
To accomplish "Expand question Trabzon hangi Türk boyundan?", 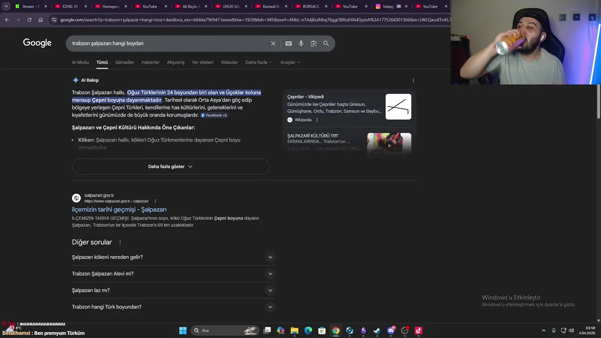I will [174, 307].
